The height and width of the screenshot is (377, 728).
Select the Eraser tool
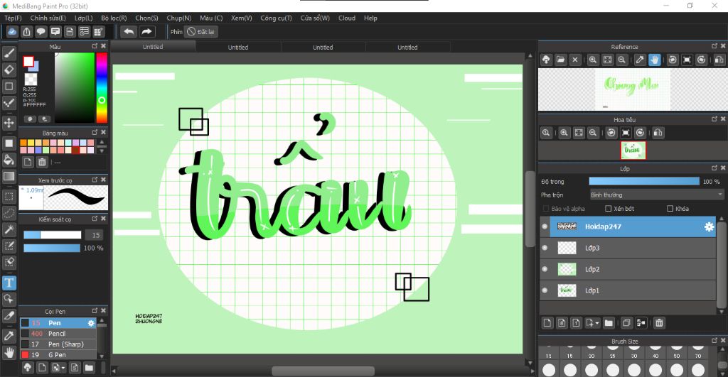click(9, 70)
